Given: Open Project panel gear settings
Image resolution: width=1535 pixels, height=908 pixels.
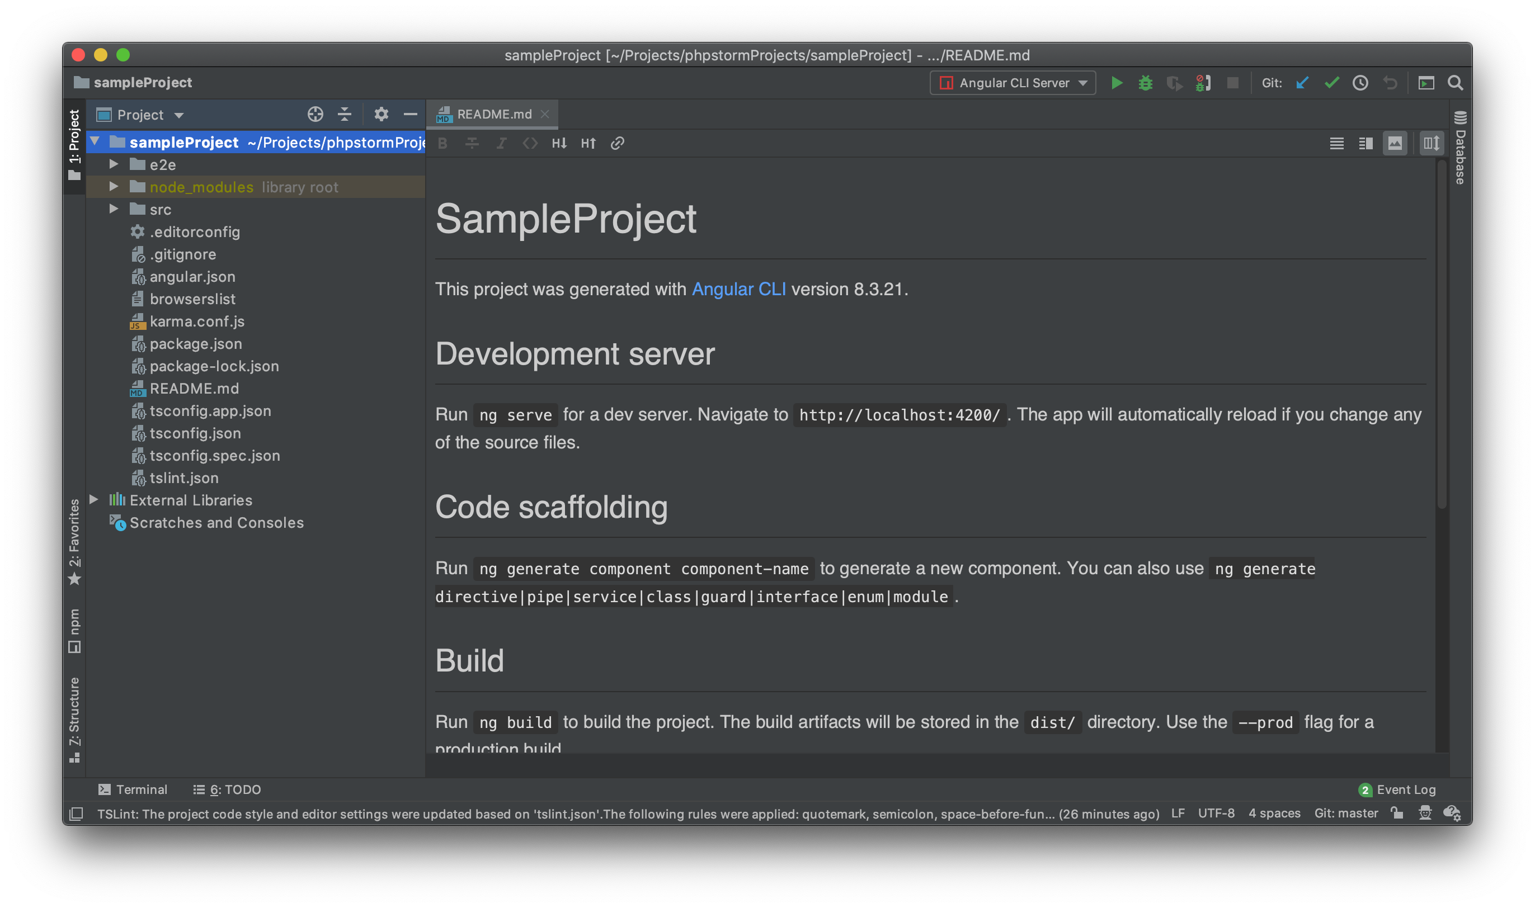Looking at the screenshot, I should [381, 115].
